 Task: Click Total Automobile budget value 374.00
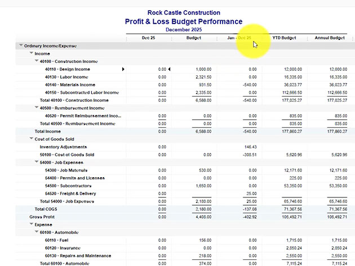(205, 264)
